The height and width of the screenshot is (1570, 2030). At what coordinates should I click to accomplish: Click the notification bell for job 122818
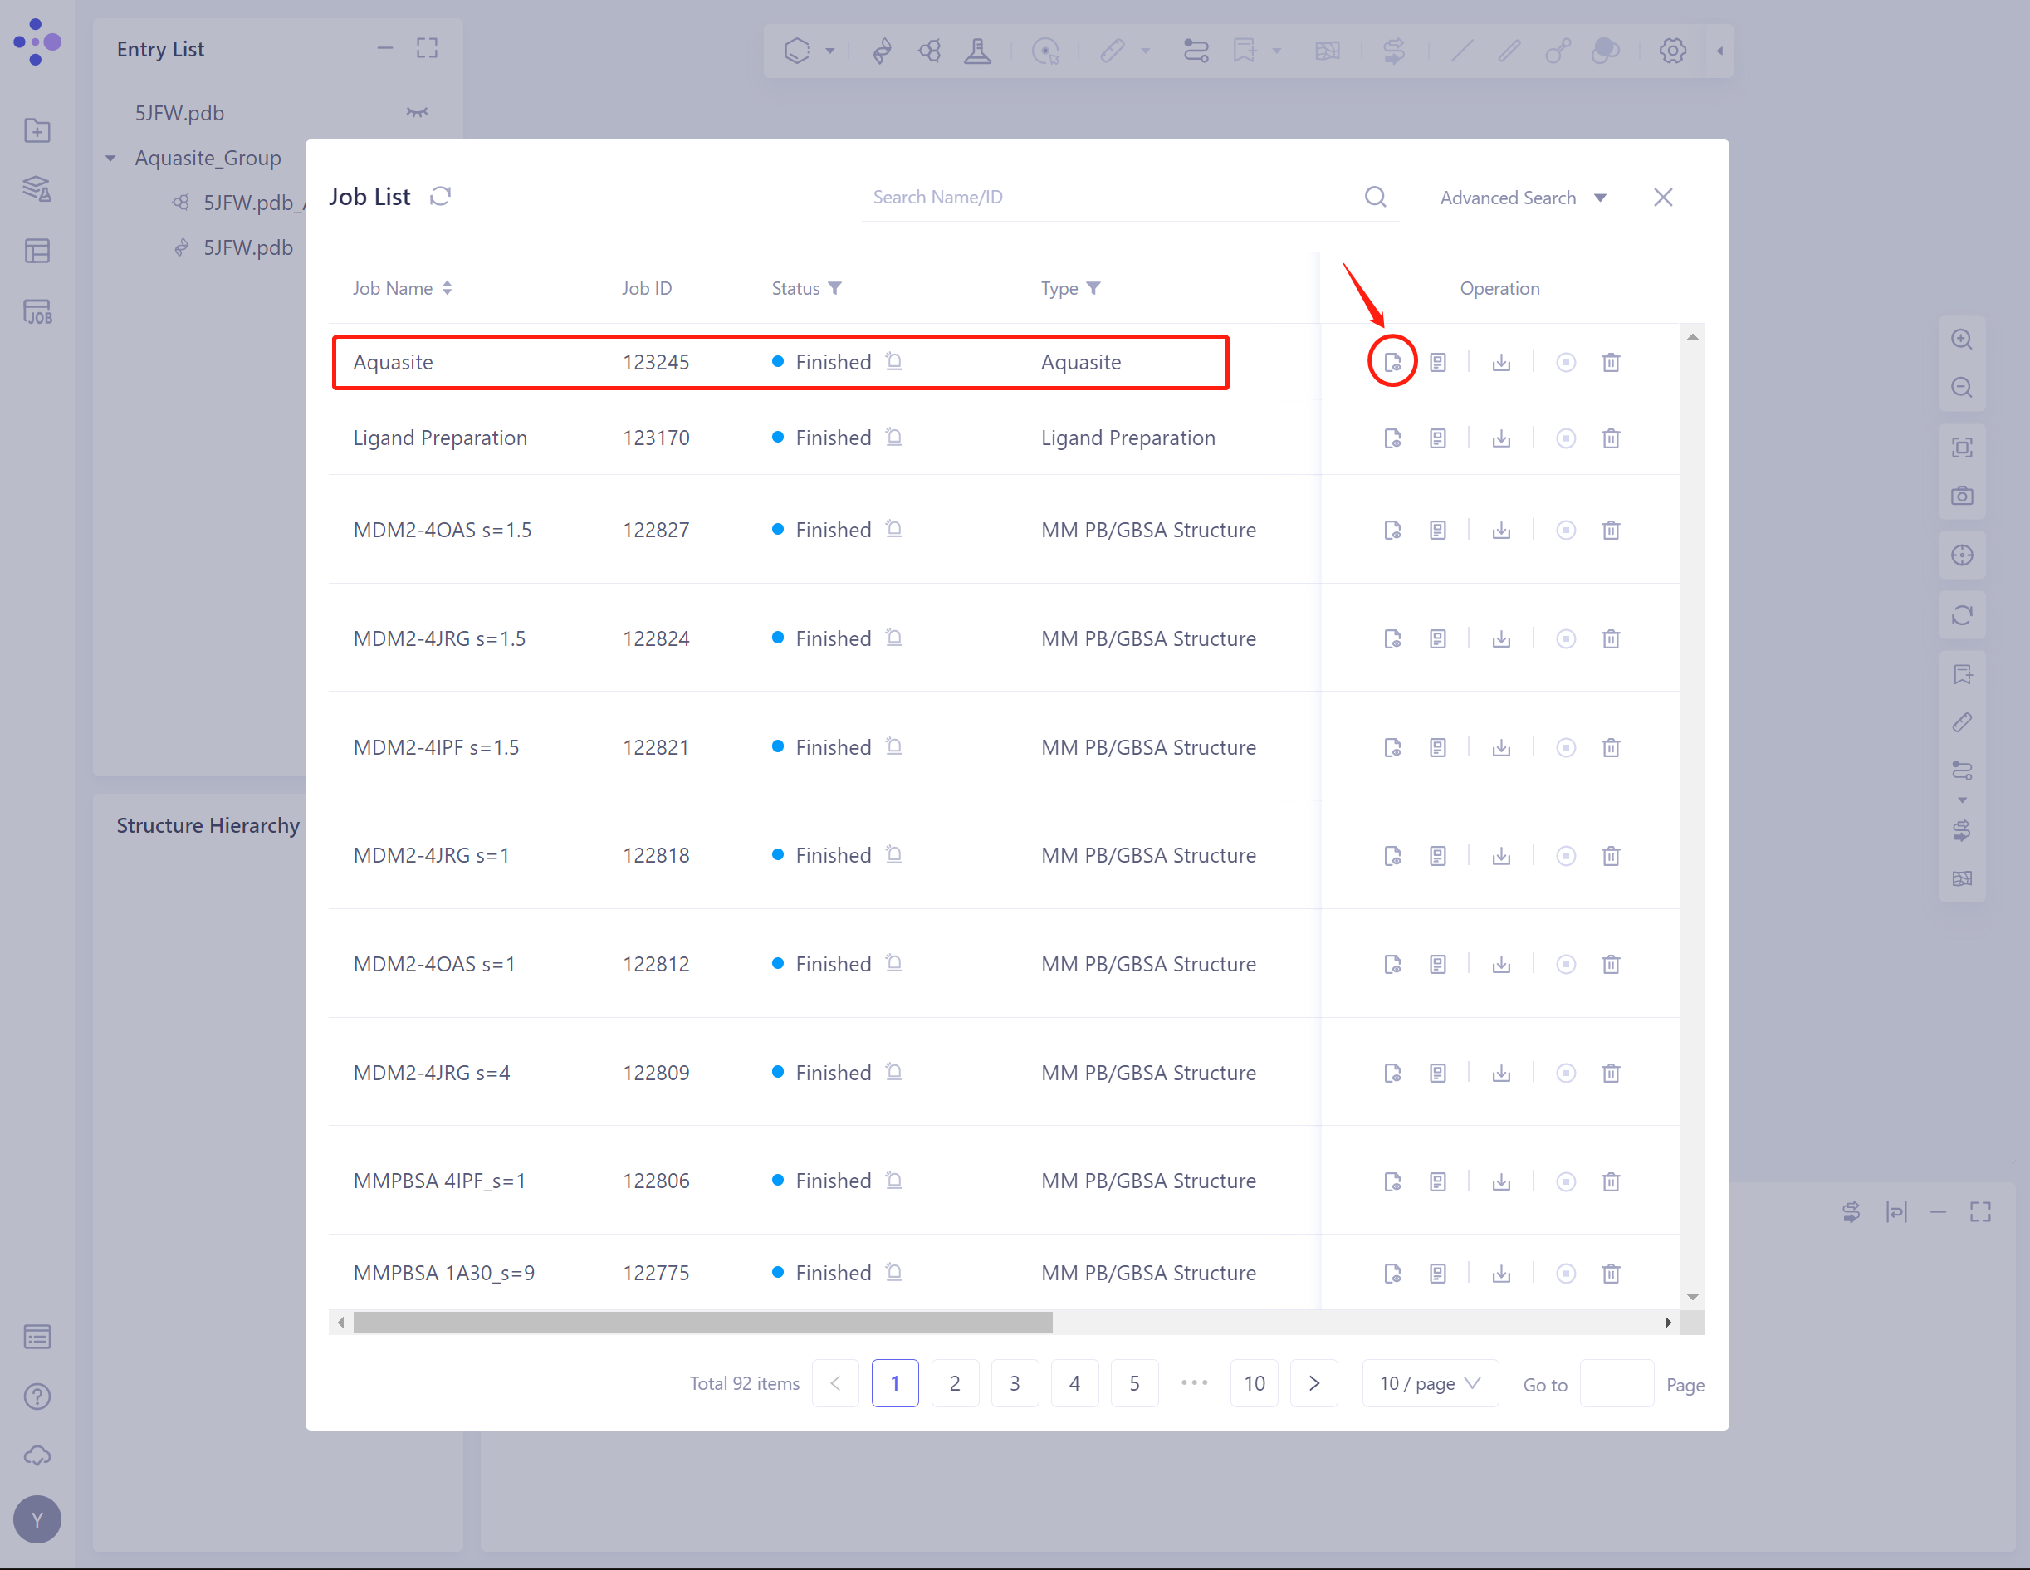click(894, 854)
